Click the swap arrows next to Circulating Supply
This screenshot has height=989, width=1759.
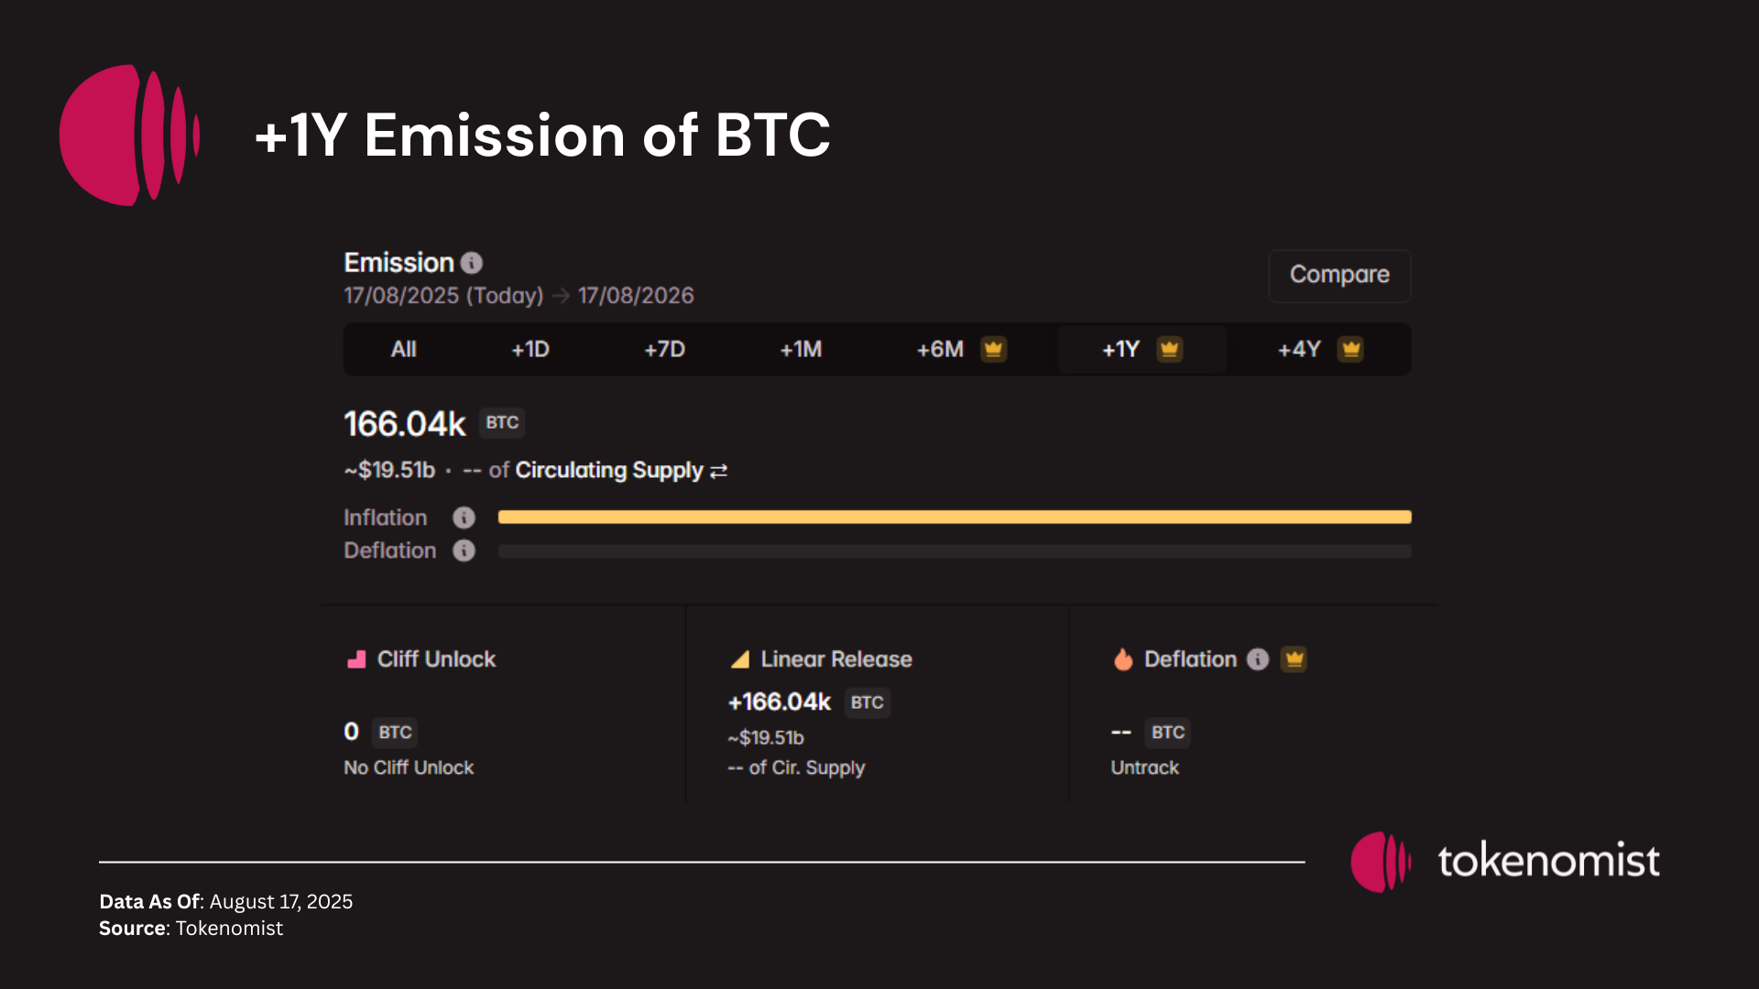(719, 471)
